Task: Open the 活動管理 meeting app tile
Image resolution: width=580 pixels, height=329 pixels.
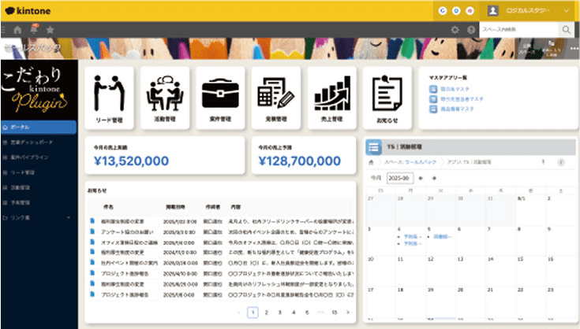Action: pyautogui.click(x=164, y=98)
